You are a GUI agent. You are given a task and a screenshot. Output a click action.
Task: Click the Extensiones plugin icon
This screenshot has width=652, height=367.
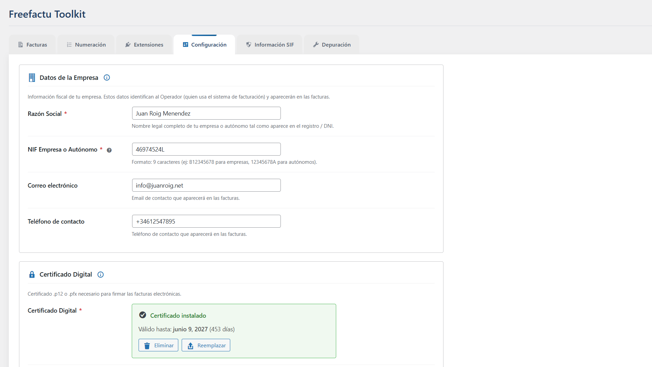pyautogui.click(x=128, y=45)
